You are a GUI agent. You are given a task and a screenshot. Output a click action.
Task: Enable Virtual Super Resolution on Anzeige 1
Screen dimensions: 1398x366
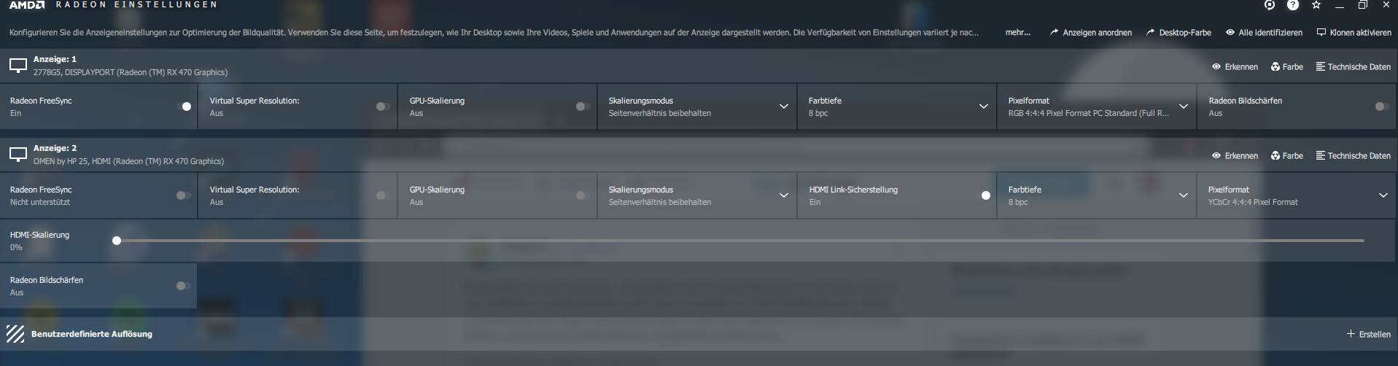click(383, 106)
